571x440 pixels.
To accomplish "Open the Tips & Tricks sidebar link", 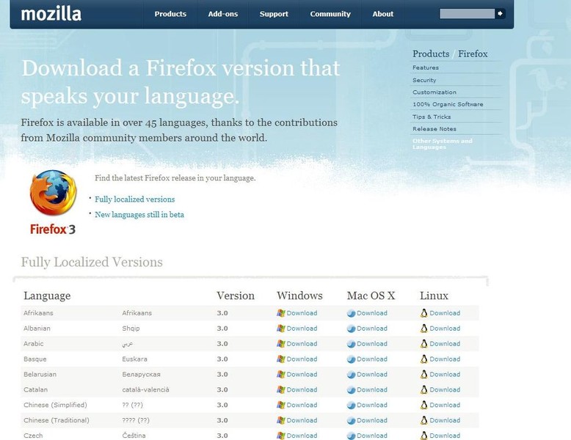I will [432, 117].
